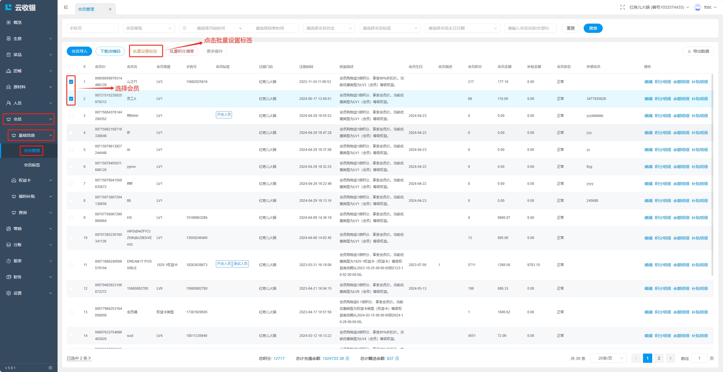Open 会员标签 in the sidebar menu
723x372 pixels.
click(x=32, y=165)
